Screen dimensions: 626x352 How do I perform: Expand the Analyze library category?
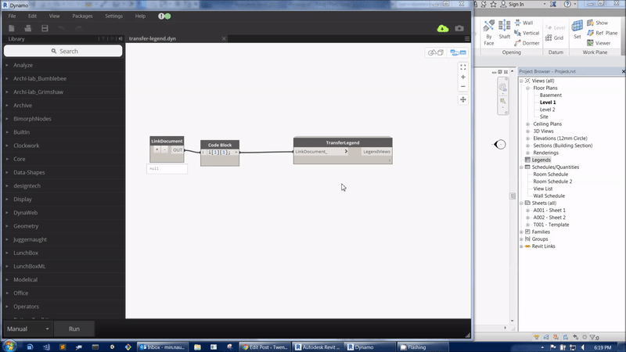[x=7, y=65]
